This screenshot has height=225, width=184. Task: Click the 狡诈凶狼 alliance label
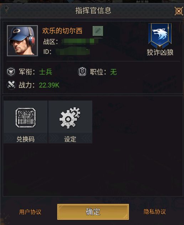pos(160,52)
